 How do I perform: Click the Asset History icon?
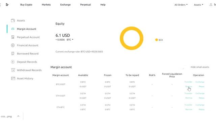[13, 78]
